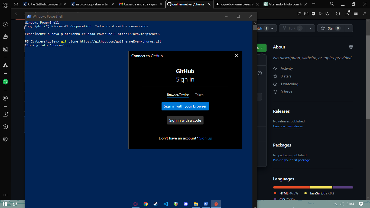This screenshot has width=370, height=208.
Task: Click the help question mark icon
Action: tap(260, 73)
